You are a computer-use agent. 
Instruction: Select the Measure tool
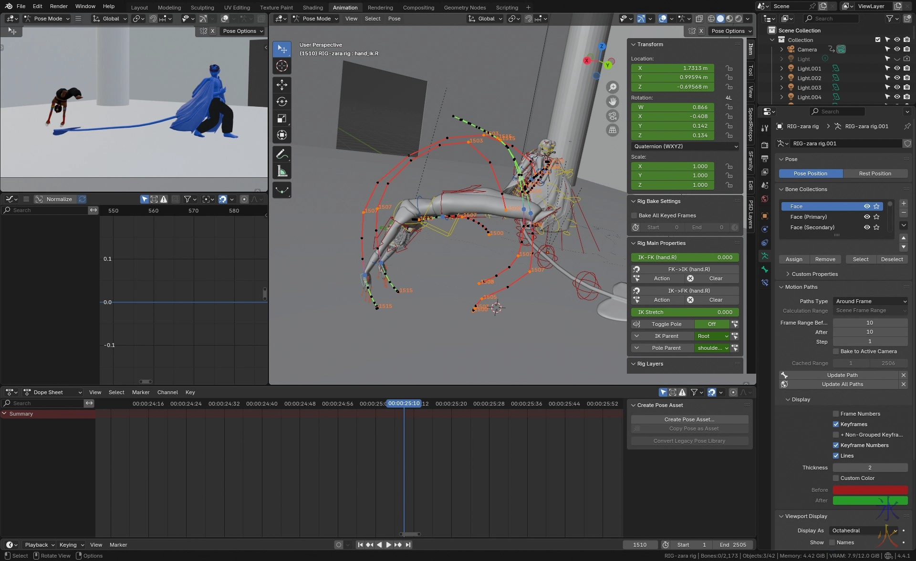click(x=282, y=172)
